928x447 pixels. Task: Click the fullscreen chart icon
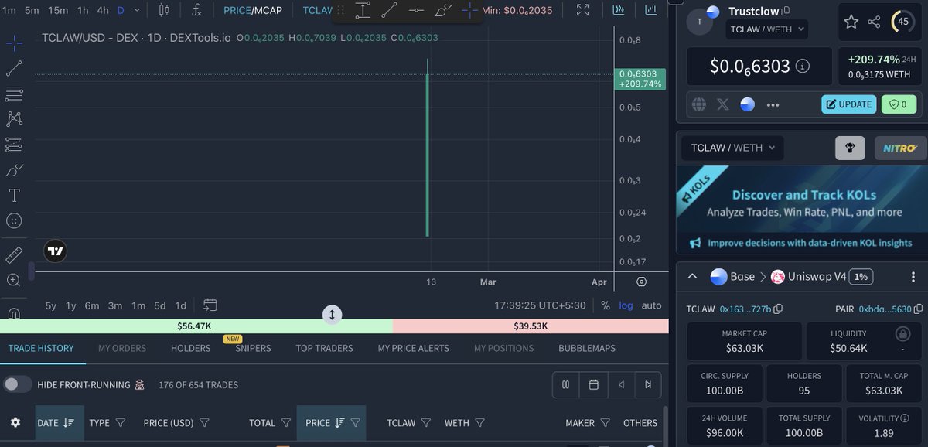[x=583, y=11]
